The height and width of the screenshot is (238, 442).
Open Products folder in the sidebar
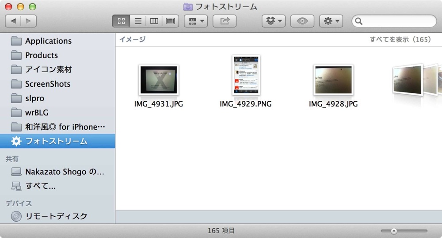(x=57, y=55)
